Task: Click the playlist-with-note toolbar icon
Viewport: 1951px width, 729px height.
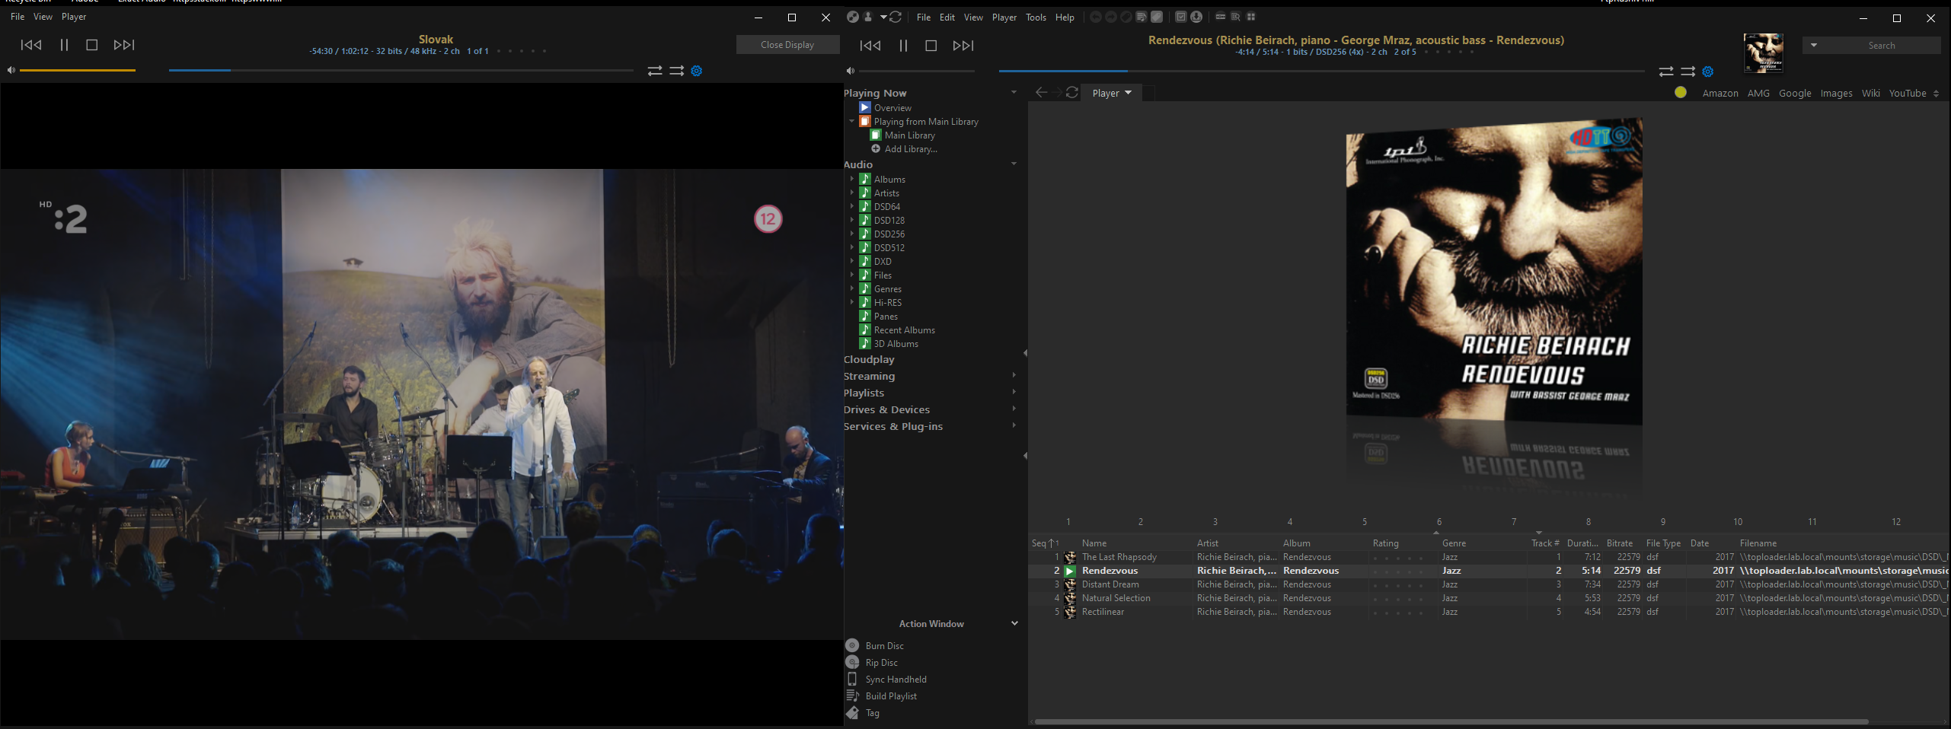Action: tap(1142, 17)
